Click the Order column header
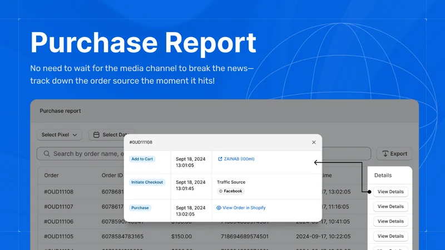 [x=51, y=175]
